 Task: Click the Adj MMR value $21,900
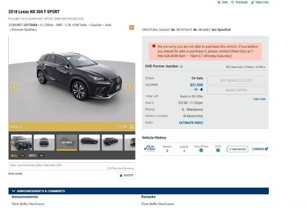point(196,85)
